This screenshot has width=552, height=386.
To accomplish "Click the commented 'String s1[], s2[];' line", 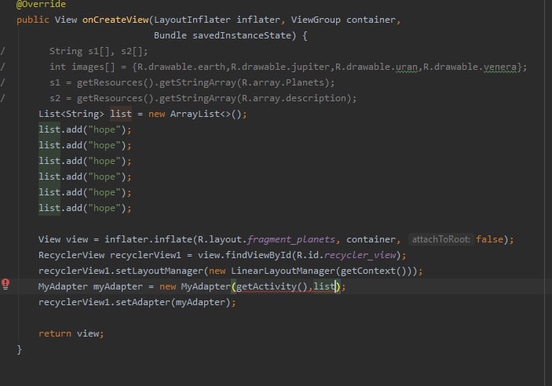I will [99, 51].
